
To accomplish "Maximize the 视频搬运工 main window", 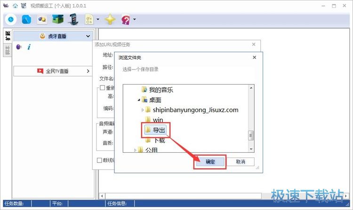I will click(334, 6).
